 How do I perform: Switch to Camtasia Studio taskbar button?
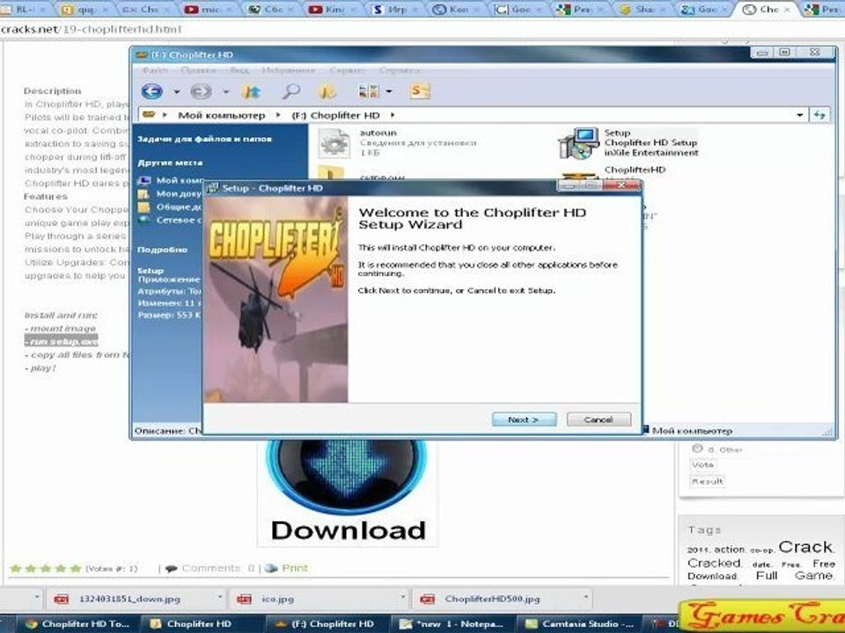pos(580,624)
